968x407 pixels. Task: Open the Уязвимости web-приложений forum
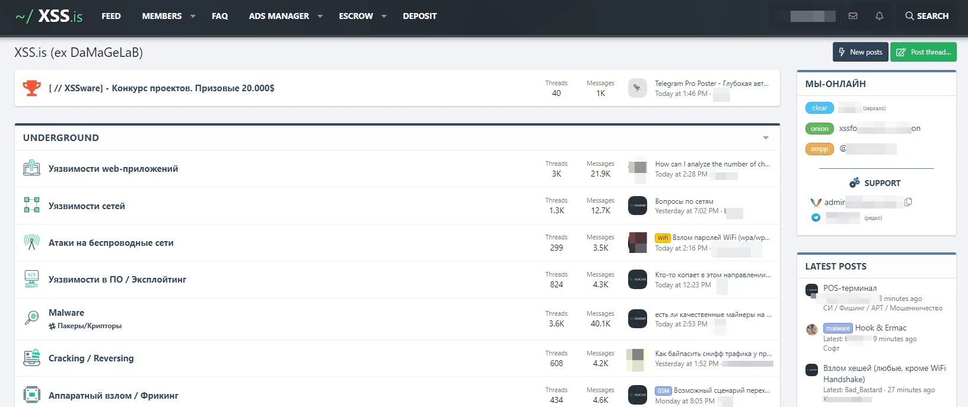(x=113, y=169)
